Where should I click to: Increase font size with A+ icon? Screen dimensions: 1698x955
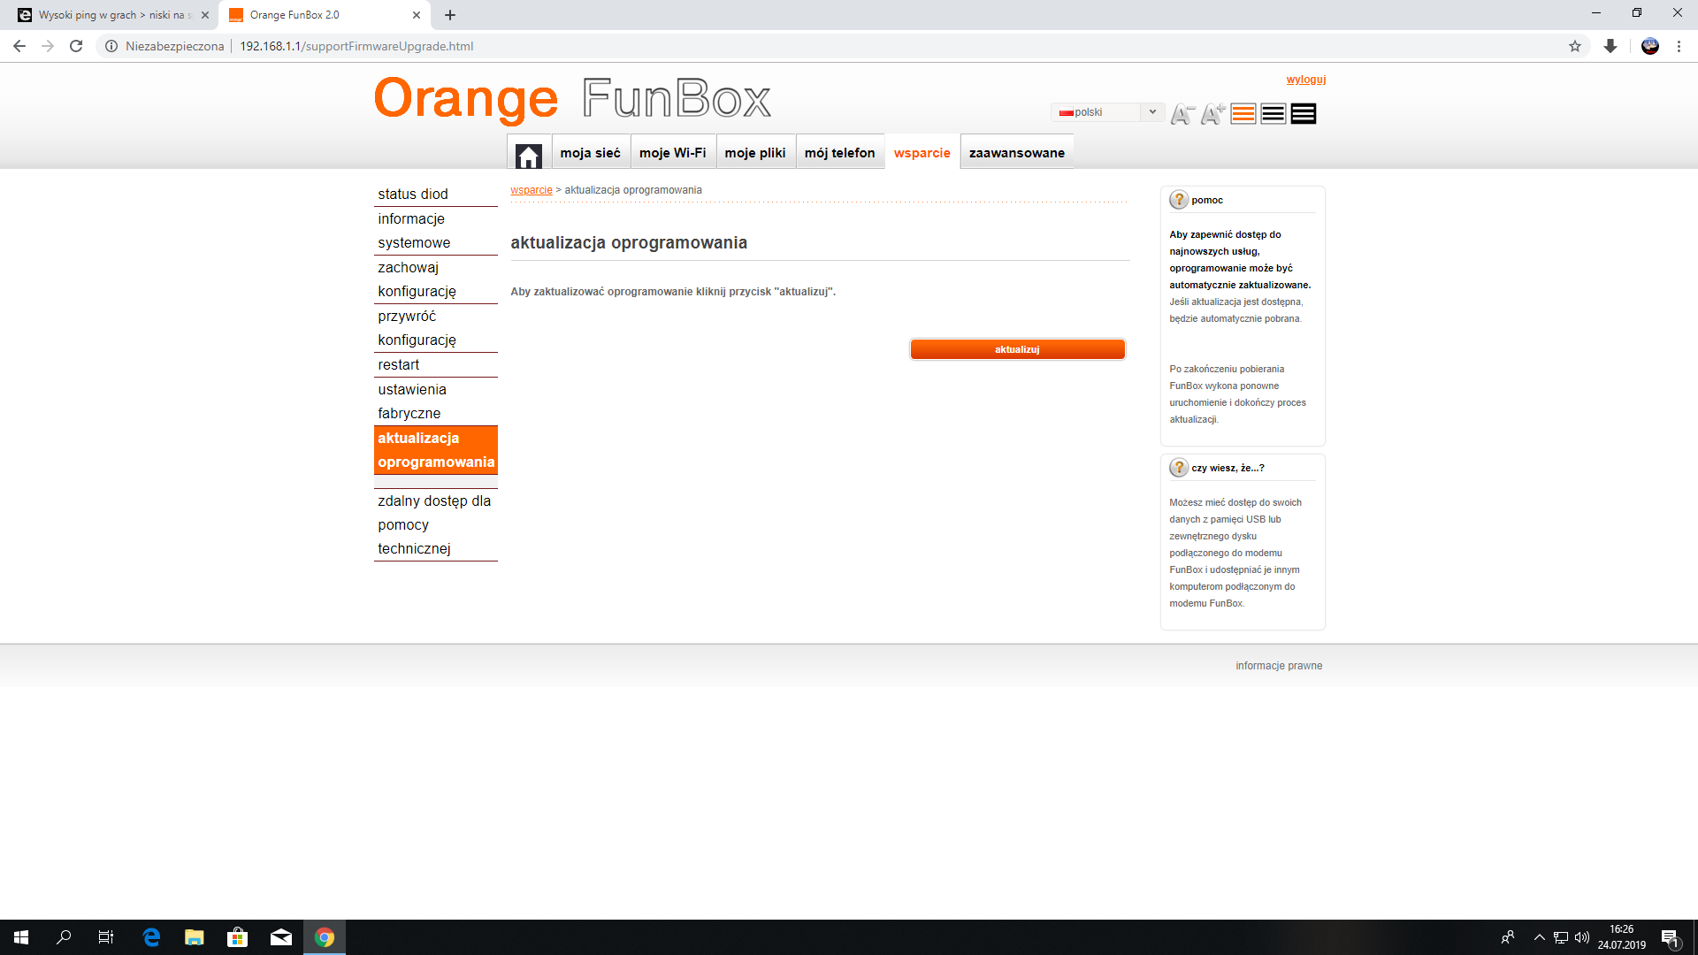1212,114
